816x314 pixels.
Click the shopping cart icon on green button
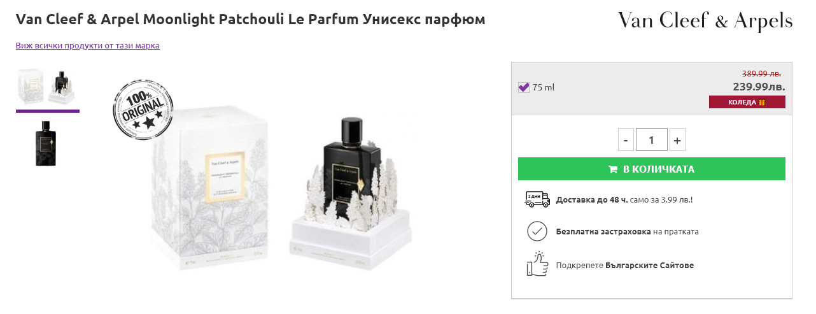point(613,169)
